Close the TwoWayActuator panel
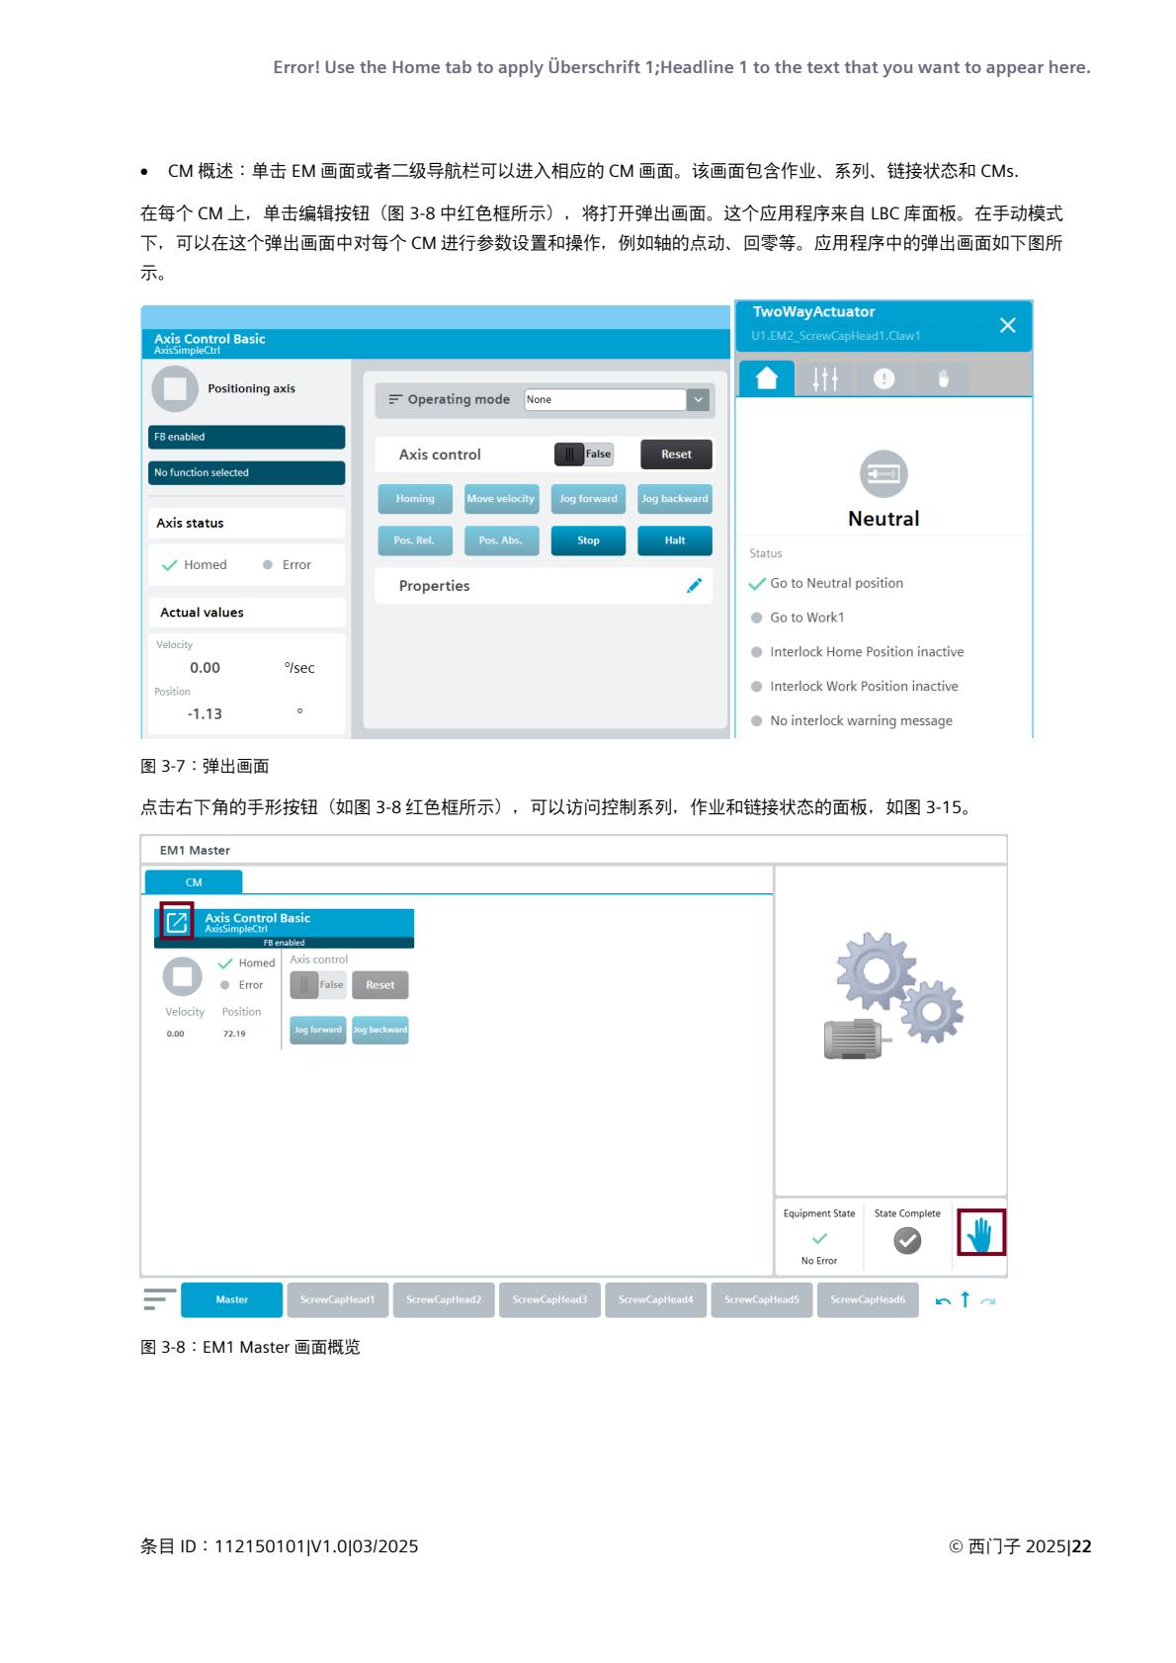Viewport: 1176px width, 1663px height. (1007, 325)
